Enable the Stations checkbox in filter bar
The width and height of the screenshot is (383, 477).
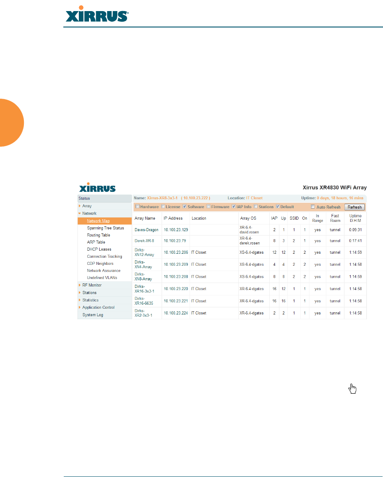[256, 206]
